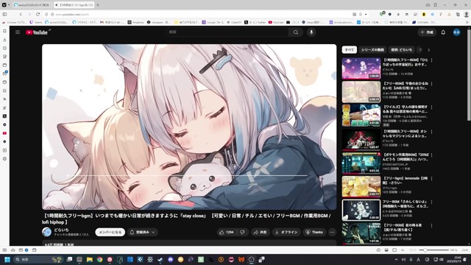Open options menu for さみしくないよ video
Viewport: 471px width, 265px height.
[x=432, y=202]
